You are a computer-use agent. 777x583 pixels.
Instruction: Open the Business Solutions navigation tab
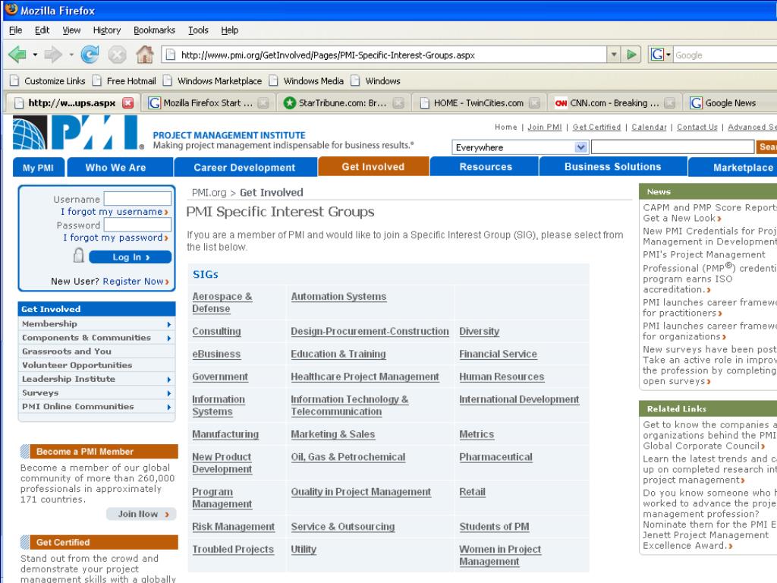point(613,167)
